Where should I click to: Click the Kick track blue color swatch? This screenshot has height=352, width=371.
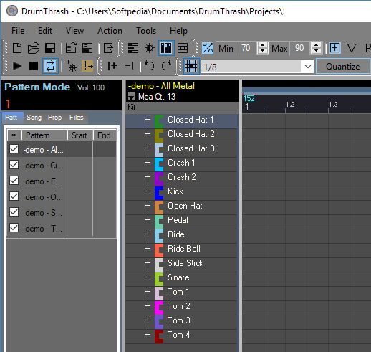(x=159, y=193)
